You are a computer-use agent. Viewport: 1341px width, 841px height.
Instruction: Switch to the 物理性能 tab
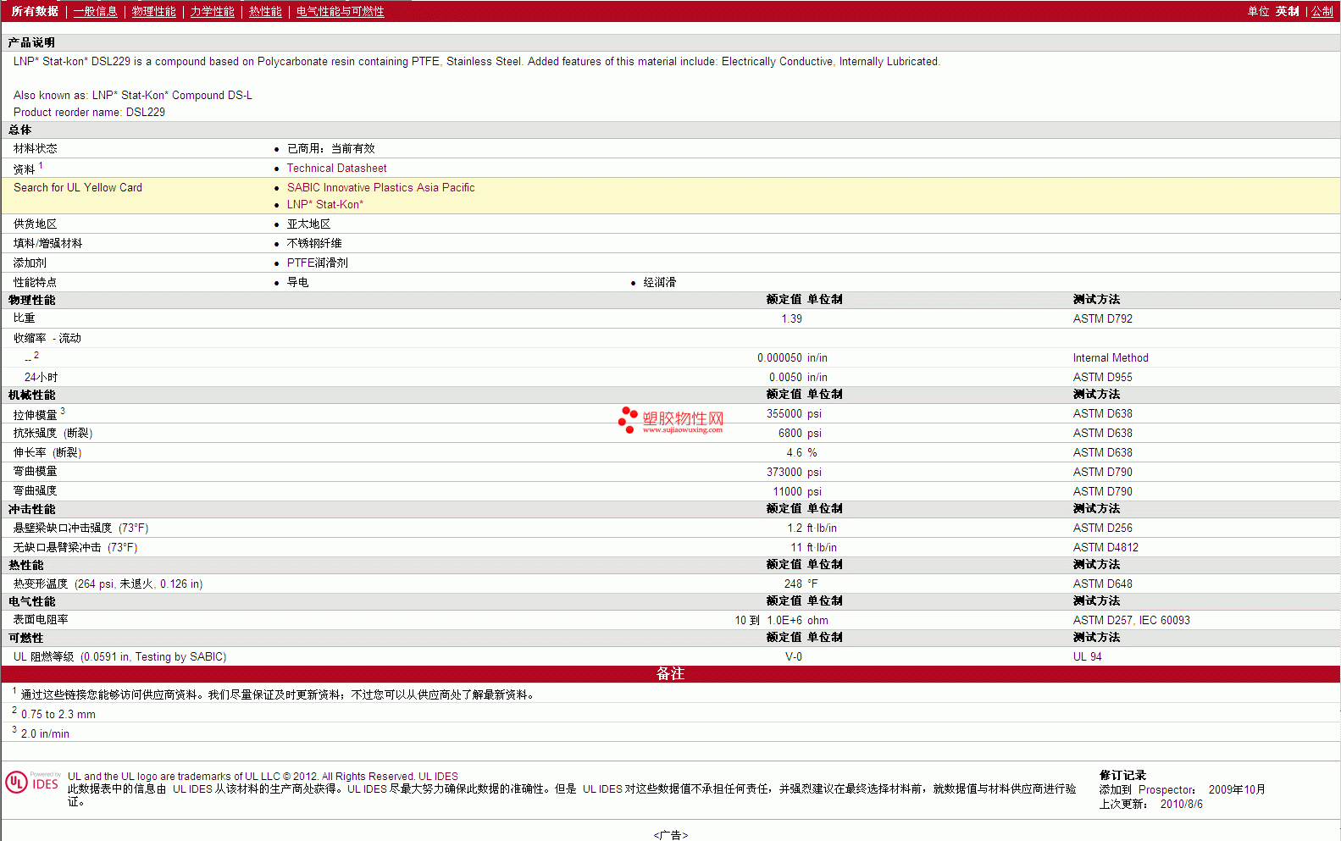point(153,11)
